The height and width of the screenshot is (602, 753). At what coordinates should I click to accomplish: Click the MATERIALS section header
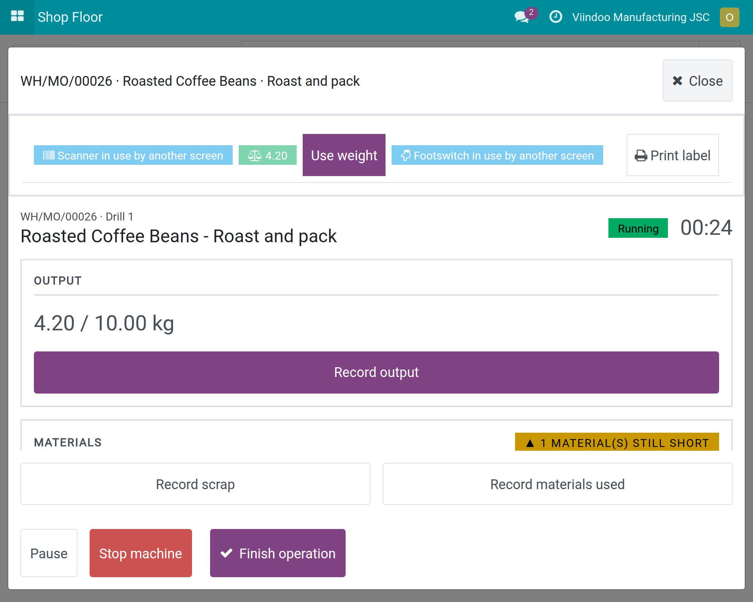coord(68,442)
